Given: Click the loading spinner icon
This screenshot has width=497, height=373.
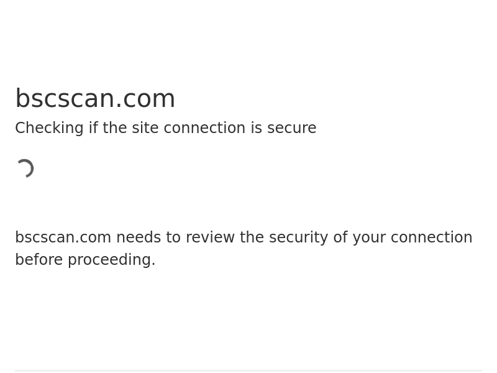Looking at the screenshot, I should click(25, 168).
